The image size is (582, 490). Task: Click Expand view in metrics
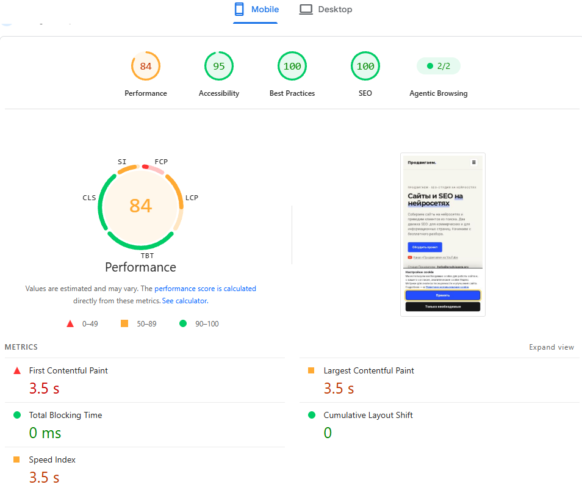551,347
